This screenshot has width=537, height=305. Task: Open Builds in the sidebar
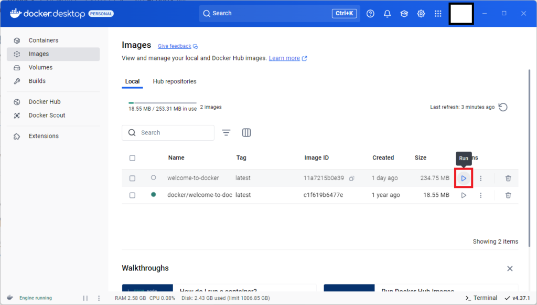53,81
